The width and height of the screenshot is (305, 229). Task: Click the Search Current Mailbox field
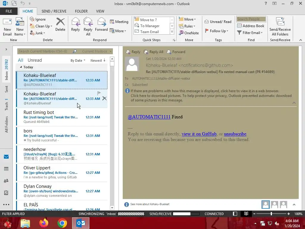coord(45,51)
